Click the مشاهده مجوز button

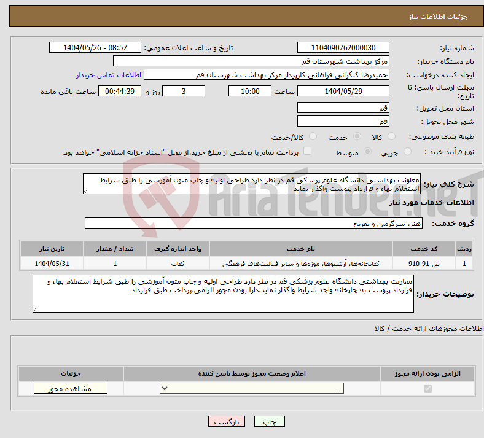pos(71,388)
